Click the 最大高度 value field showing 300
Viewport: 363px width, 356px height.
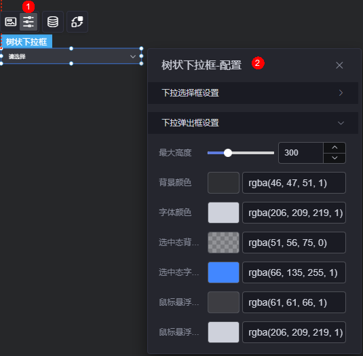click(301, 153)
